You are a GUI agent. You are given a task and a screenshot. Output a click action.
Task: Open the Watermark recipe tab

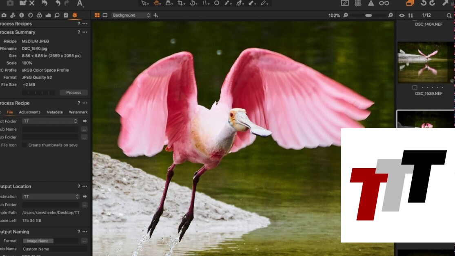coord(78,112)
